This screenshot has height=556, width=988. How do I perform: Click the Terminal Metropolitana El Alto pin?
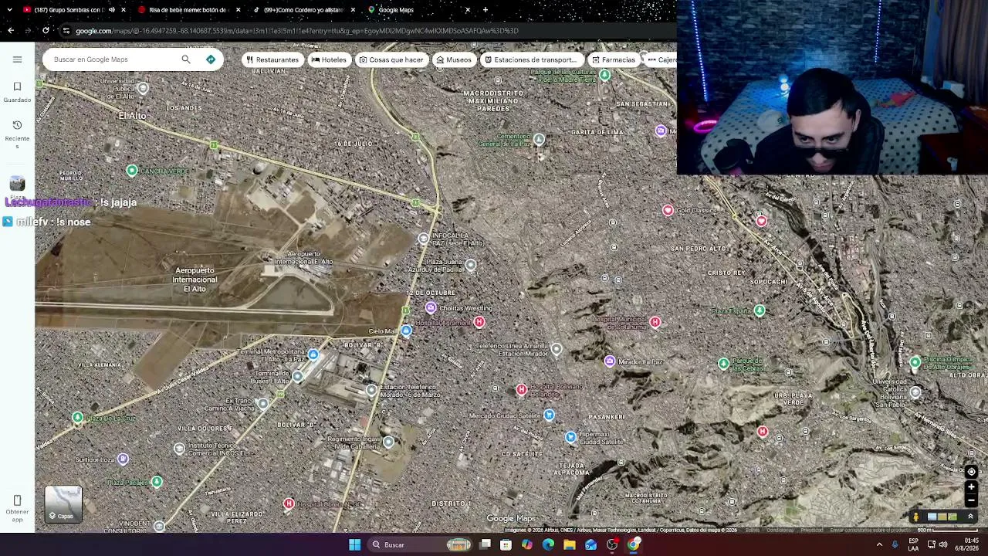pos(313,354)
